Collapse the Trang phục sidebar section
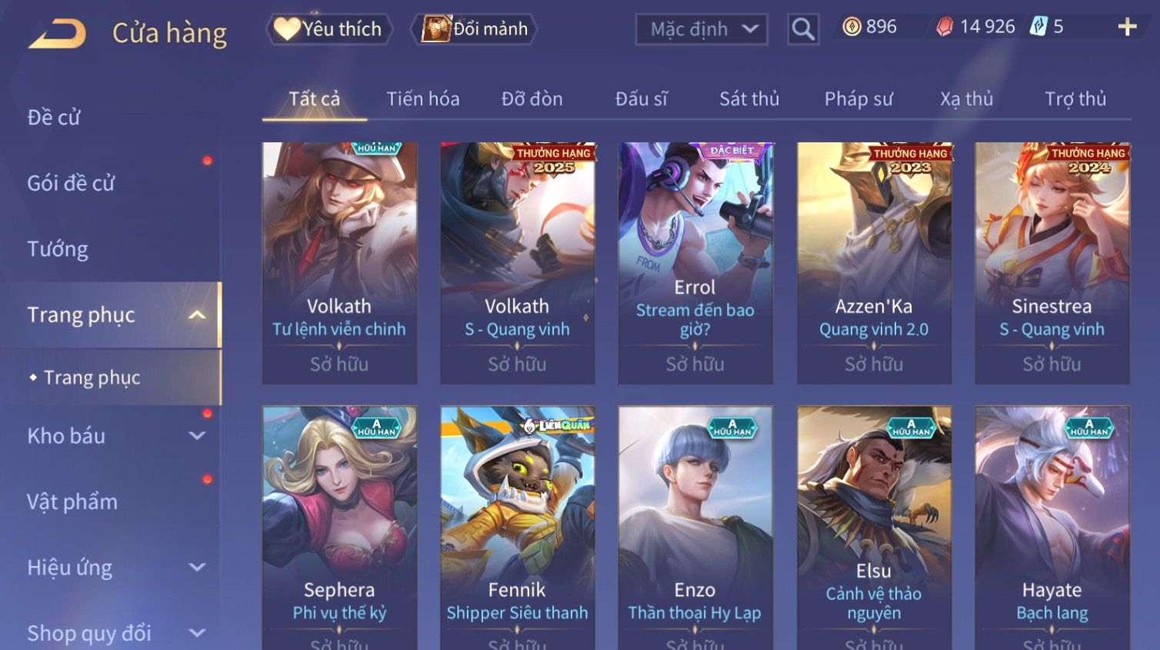 (x=197, y=315)
